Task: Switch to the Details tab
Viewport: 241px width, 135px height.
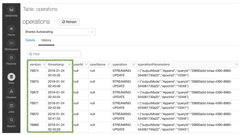Action: click(x=30, y=40)
